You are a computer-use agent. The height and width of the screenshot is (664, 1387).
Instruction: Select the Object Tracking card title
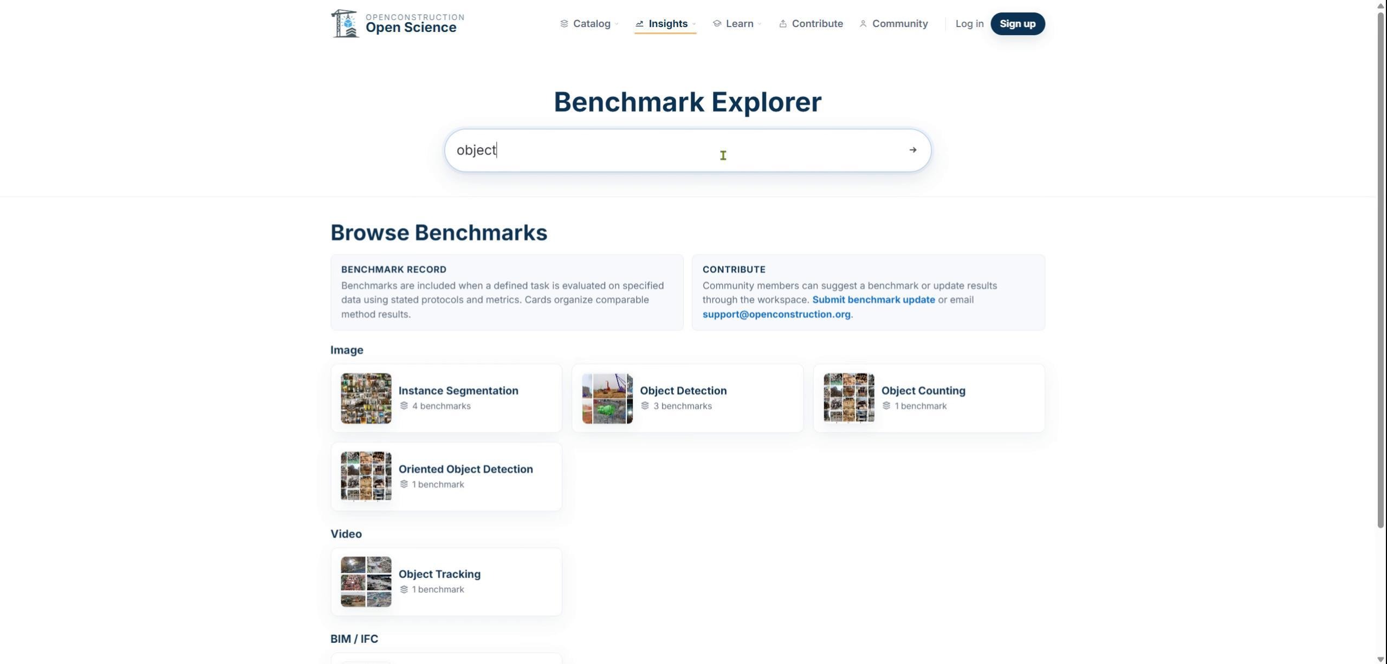[x=439, y=574]
